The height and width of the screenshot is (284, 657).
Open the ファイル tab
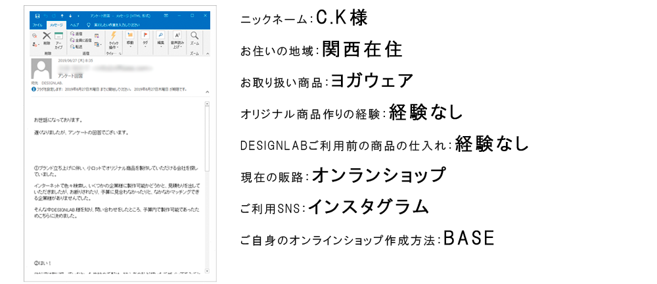coord(37,24)
